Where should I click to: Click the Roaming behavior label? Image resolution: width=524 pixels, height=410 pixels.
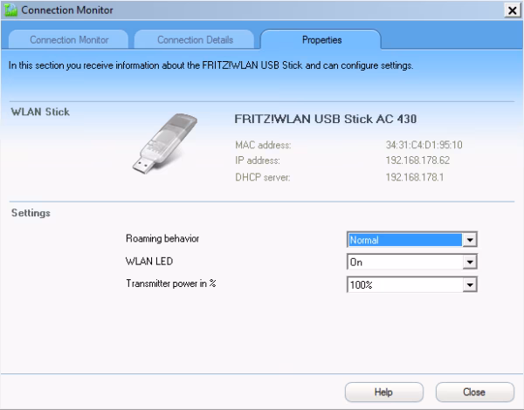[162, 238]
